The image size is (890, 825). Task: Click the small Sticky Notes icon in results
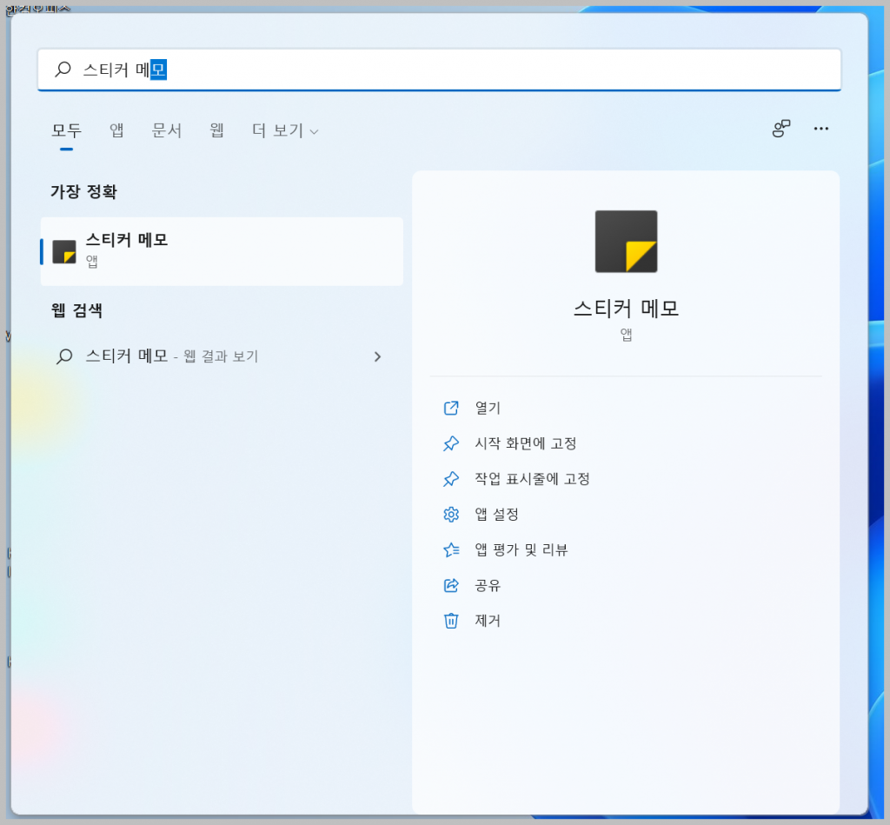64,251
